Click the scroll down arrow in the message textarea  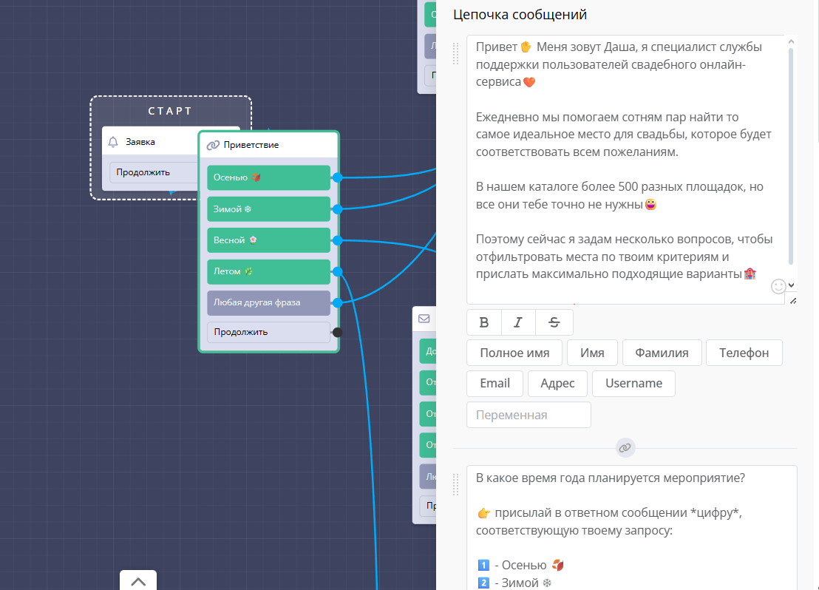791,285
